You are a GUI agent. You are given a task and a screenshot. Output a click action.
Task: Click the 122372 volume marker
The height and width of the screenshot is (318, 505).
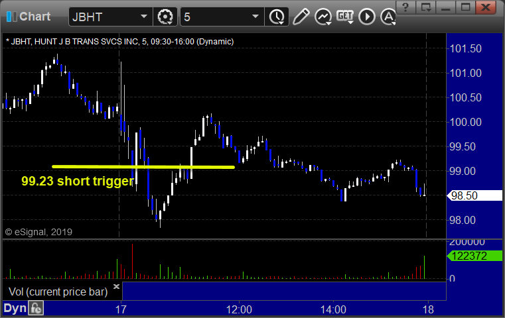coord(474,256)
